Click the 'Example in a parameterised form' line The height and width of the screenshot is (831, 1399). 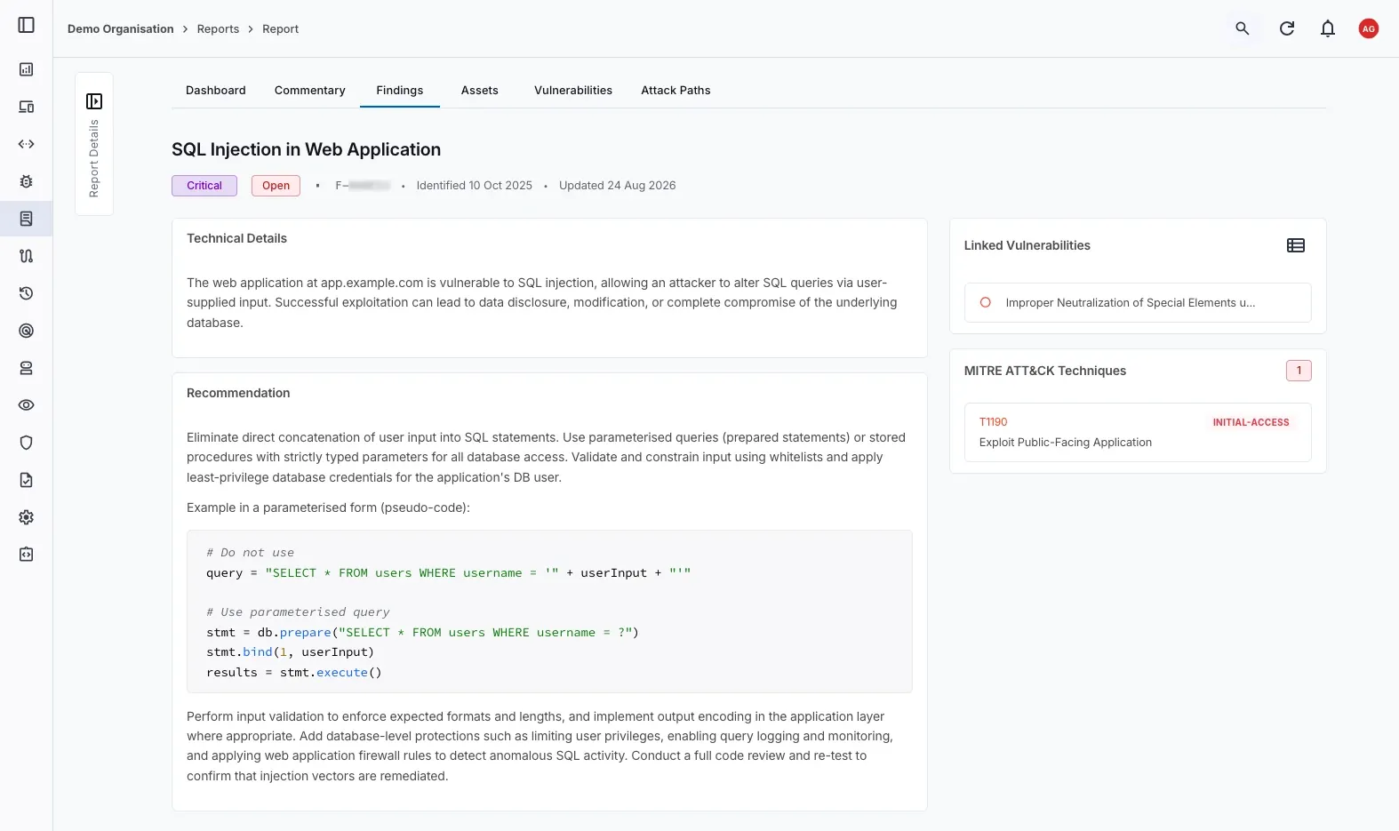[x=328, y=507]
